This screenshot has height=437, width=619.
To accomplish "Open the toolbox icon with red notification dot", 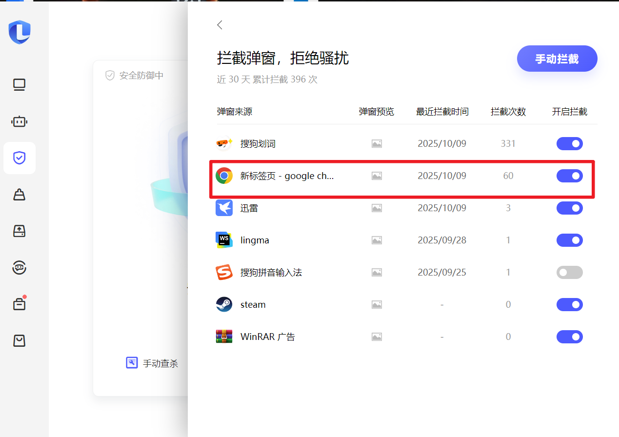I will point(19,303).
